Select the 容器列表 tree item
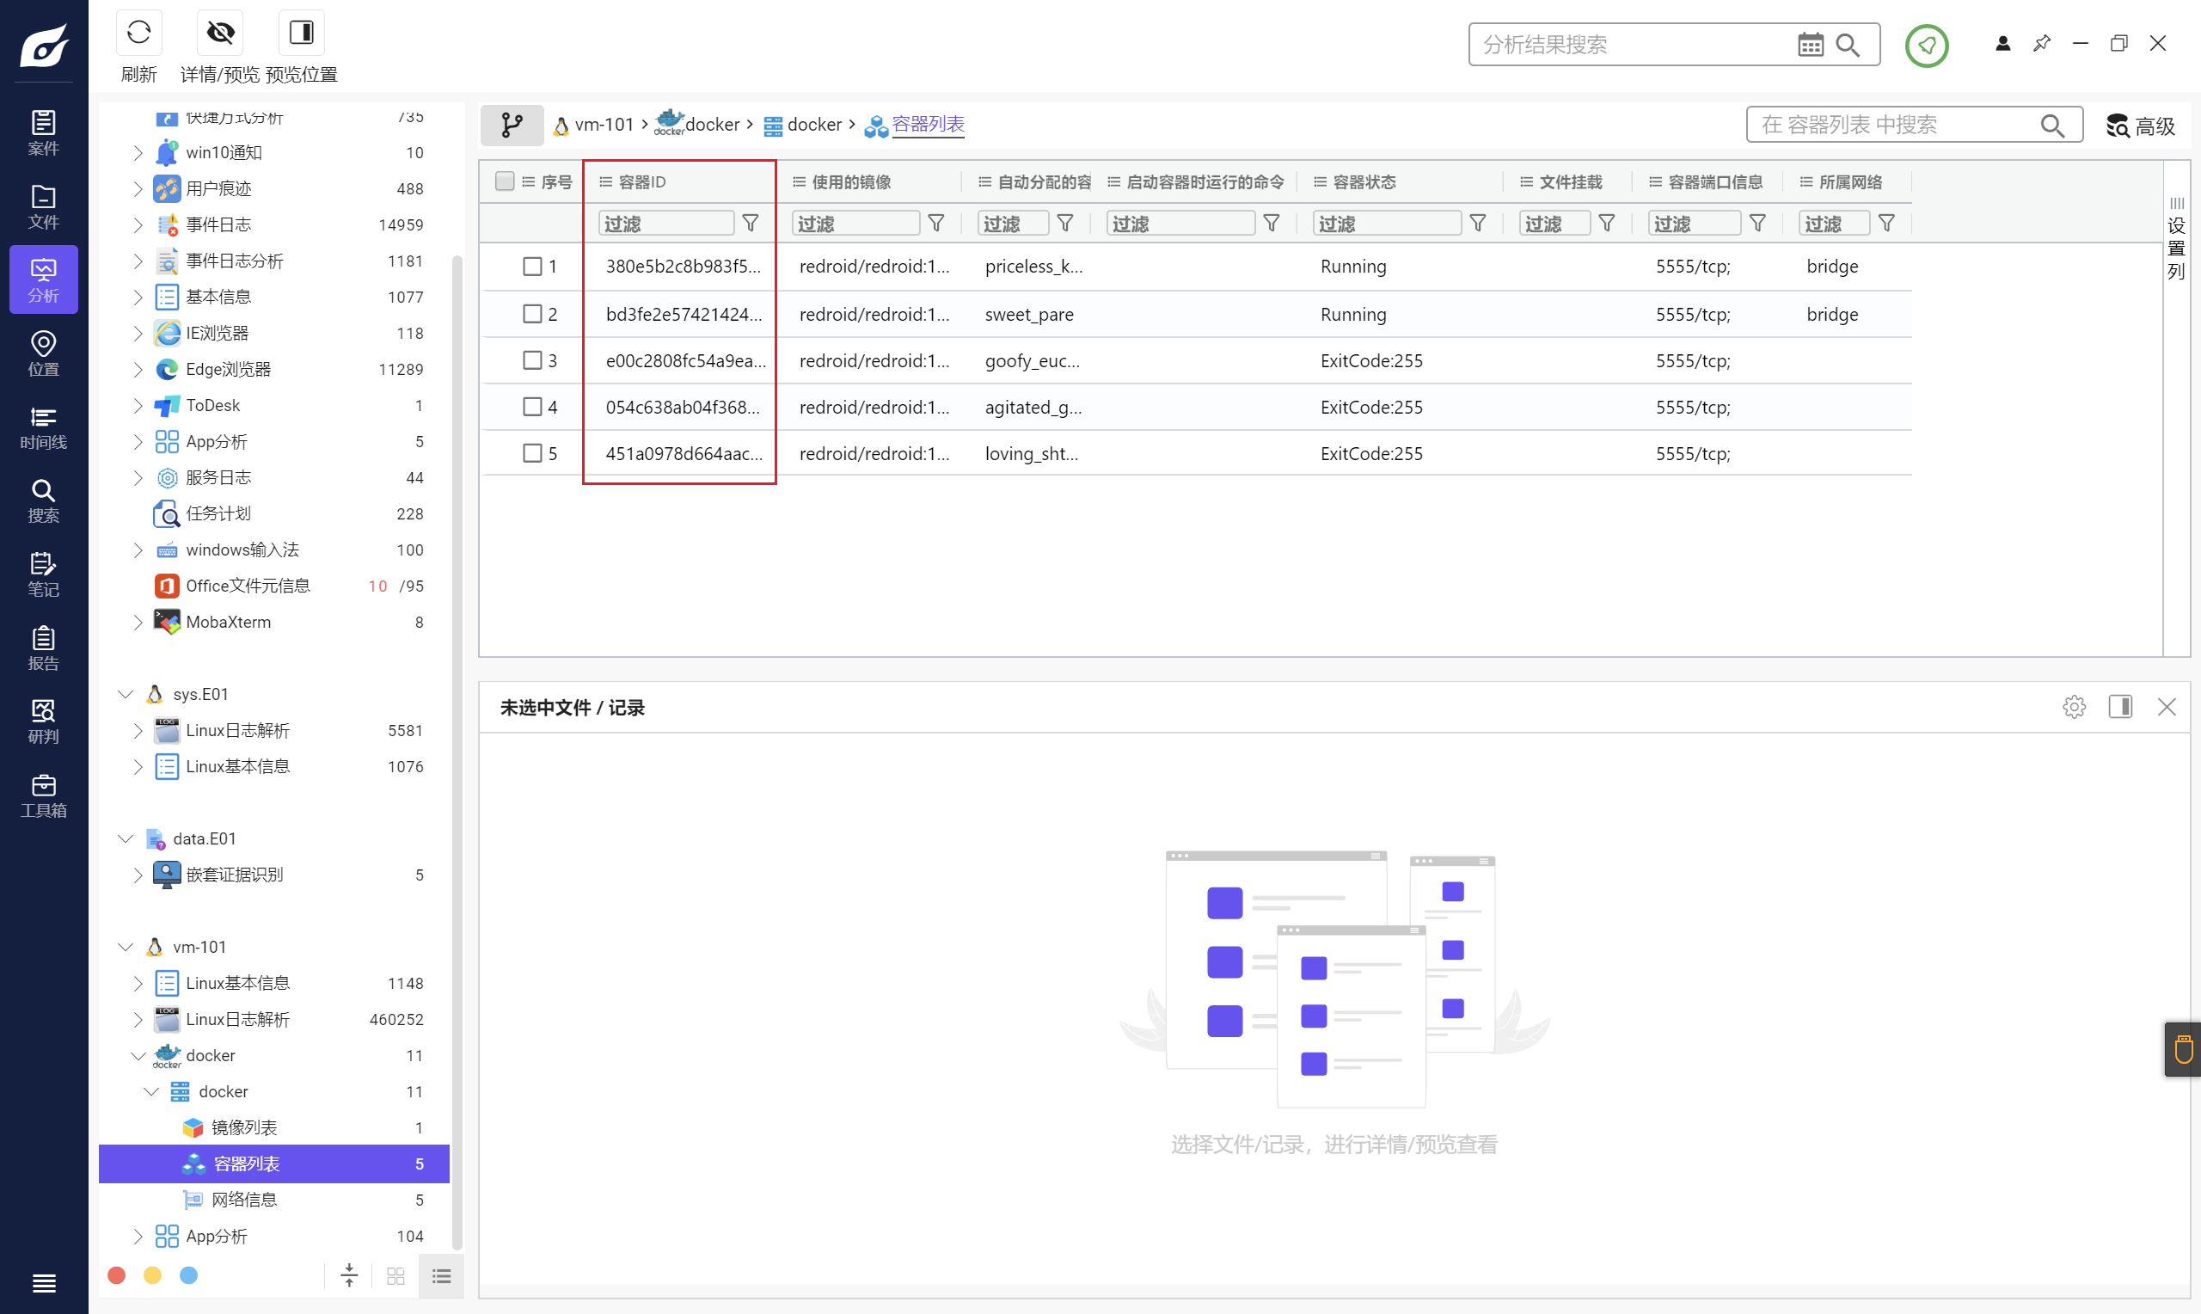2201x1314 pixels. pos(274,1164)
